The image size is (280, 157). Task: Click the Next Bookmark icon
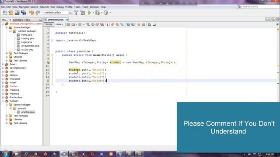[x=117, y=24]
